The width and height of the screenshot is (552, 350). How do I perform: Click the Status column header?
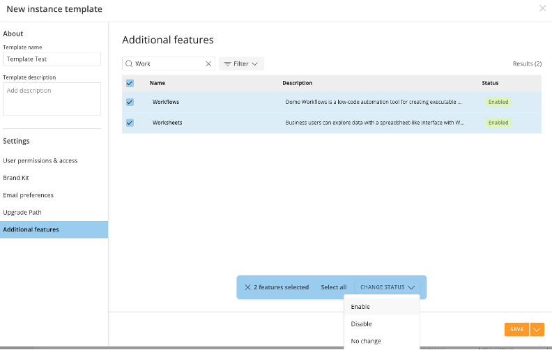490,83
